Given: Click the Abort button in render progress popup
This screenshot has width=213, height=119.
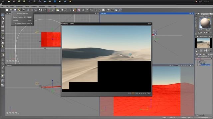Looking at the screenshot, I should coord(30,17).
